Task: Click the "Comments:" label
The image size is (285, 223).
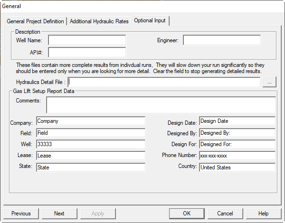Action: click(28, 101)
